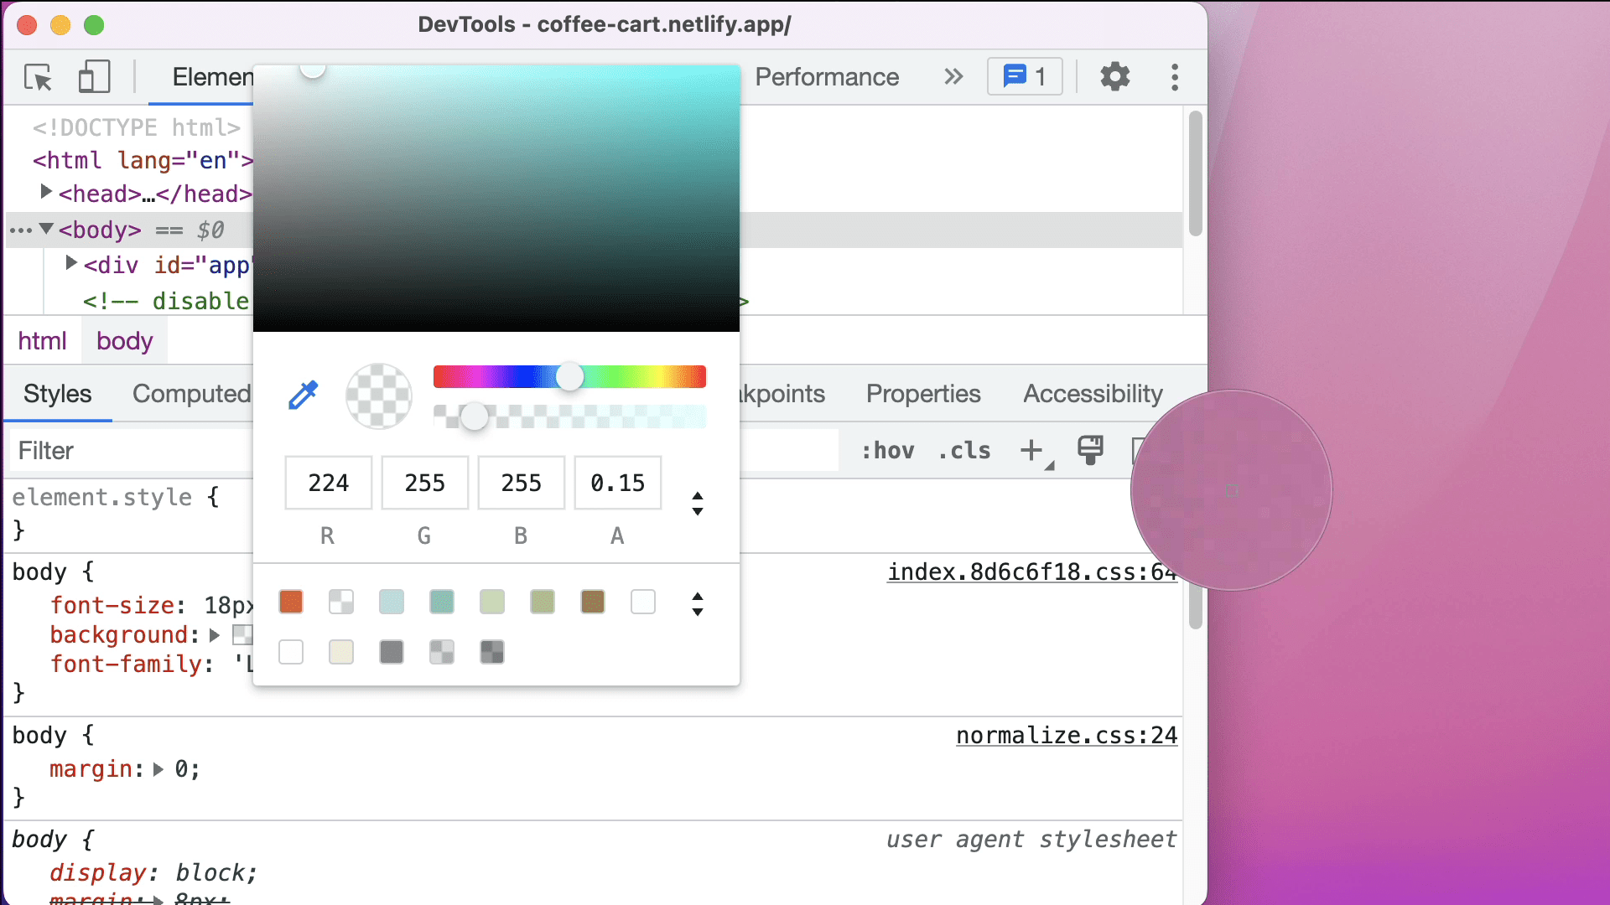Input alpha value 0.15 in A field
Image resolution: width=1610 pixels, height=905 pixels.
pos(616,483)
